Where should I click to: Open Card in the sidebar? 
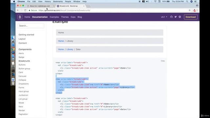pos(21,72)
